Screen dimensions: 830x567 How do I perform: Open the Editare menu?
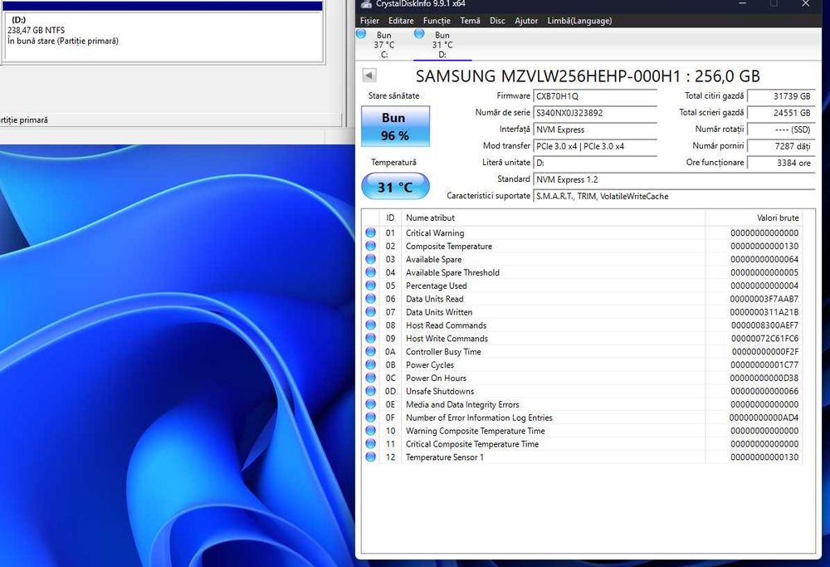tap(401, 21)
